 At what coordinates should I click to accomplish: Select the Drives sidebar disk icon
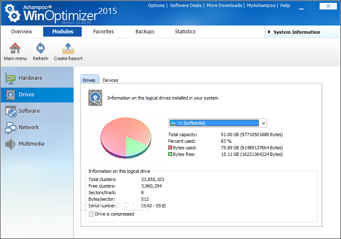coord(10,95)
